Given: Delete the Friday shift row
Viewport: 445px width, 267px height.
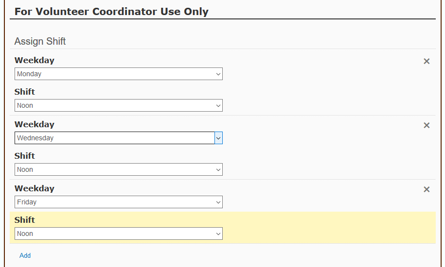Looking at the screenshot, I should click(427, 189).
